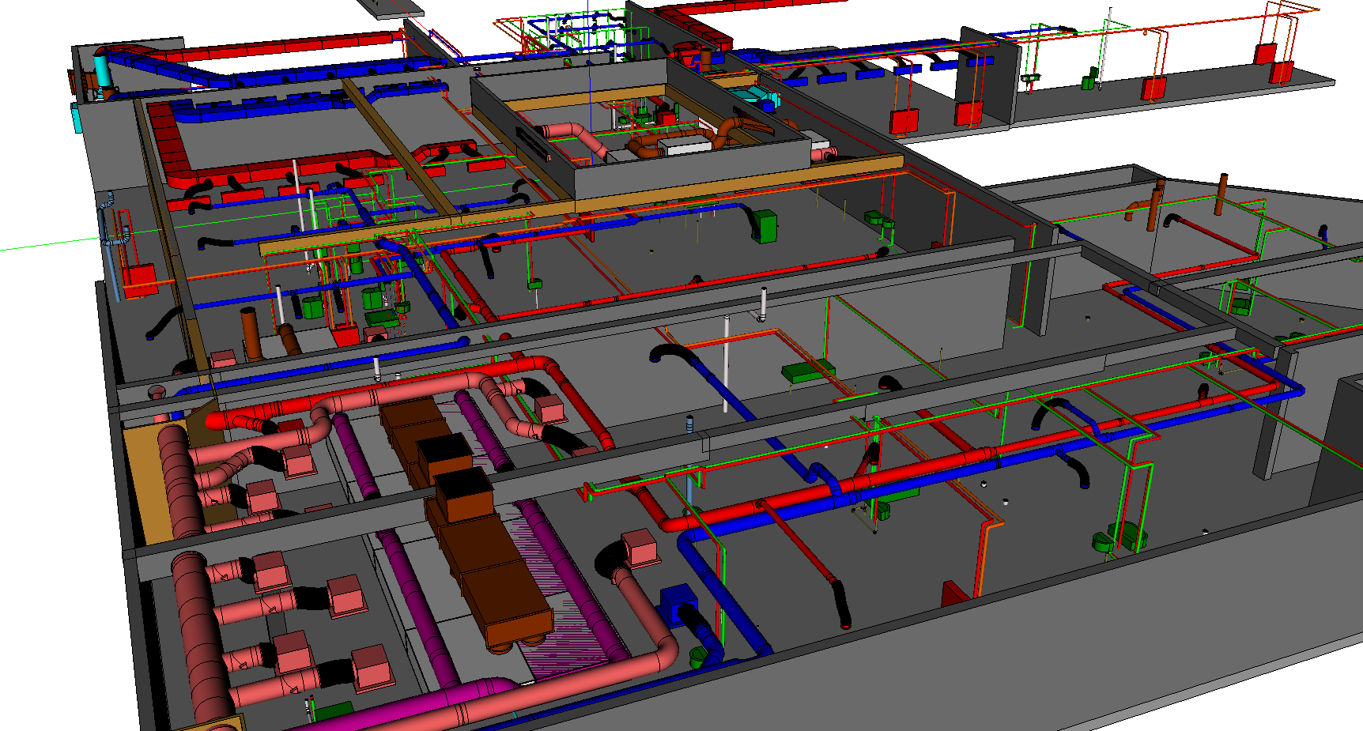This screenshot has height=731, width=1363.
Task: Select the white-grey unit inside the raised enclosure
Action: [685, 145]
